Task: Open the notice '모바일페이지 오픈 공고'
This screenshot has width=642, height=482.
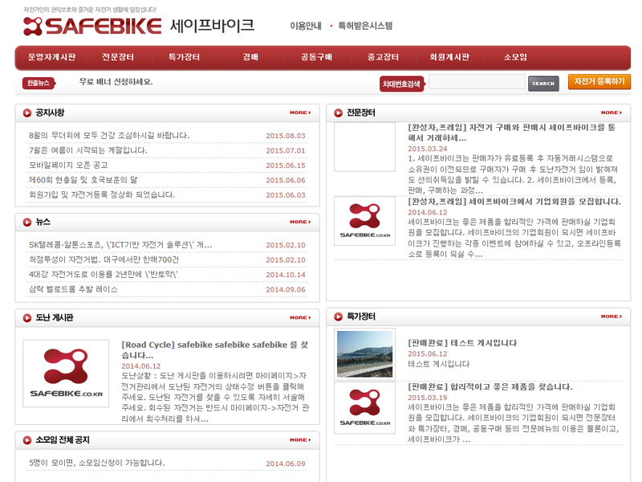Action: pyautogui.click(x=68, y=165)
